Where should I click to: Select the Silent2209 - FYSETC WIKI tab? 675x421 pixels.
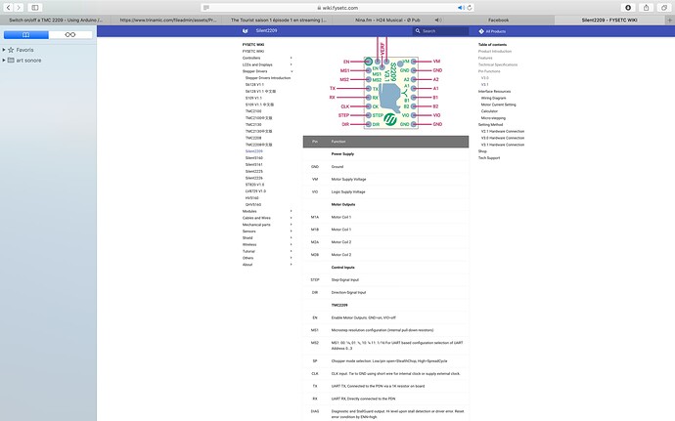[x=609, y=20]
